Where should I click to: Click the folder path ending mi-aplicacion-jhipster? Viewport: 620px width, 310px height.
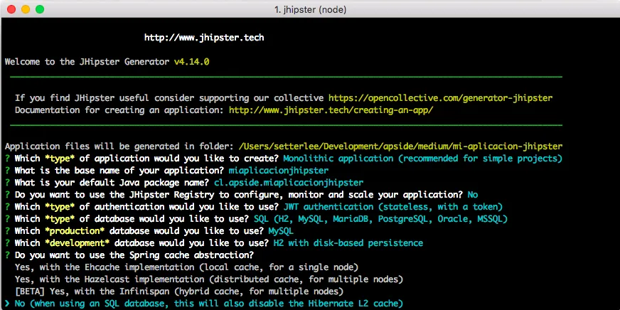click(400, 146)
